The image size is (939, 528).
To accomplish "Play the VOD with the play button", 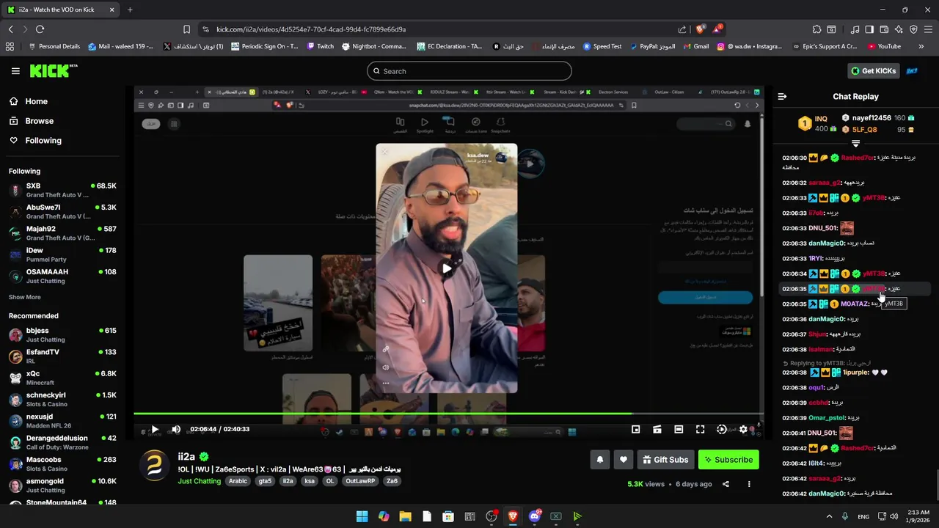I will [x=155, y=429].
